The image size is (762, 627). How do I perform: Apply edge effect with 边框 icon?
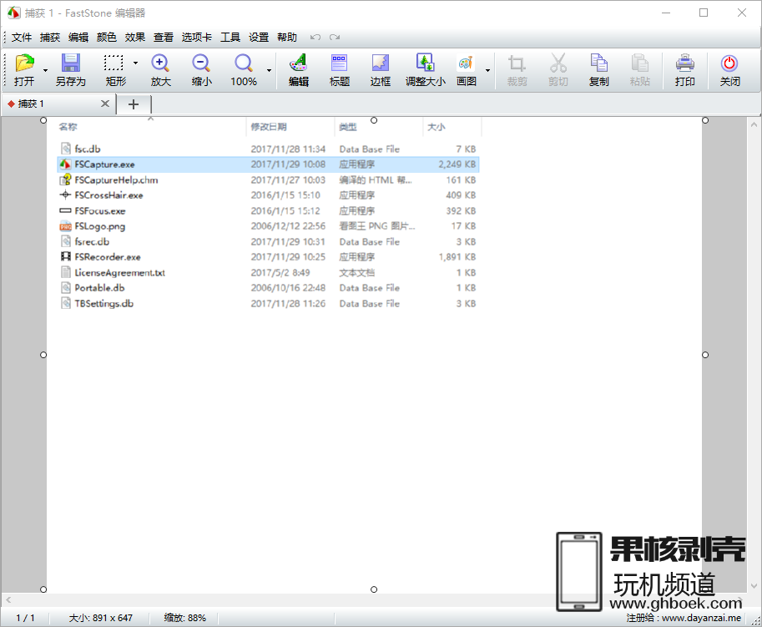pos(380,70)
